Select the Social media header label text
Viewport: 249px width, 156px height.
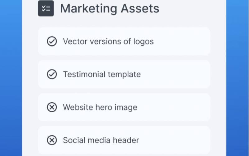101,140
